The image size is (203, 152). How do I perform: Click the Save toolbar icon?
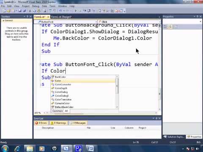point(20,11)
